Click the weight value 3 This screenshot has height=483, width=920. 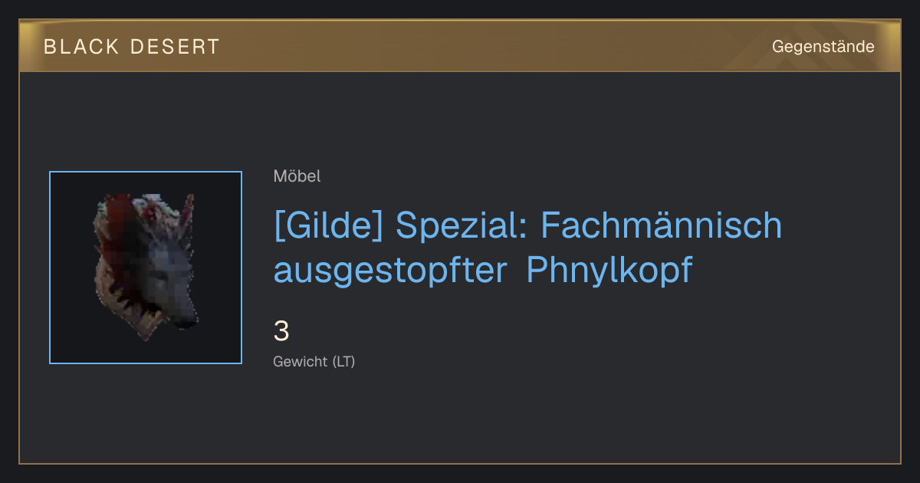(x=281, y=331)
